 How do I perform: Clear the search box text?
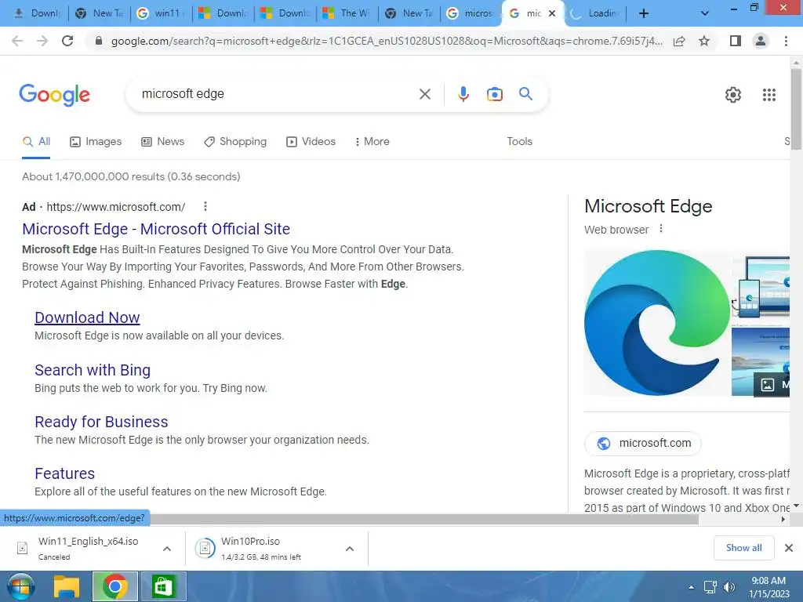pyautogui.click(x=424, y=94)
